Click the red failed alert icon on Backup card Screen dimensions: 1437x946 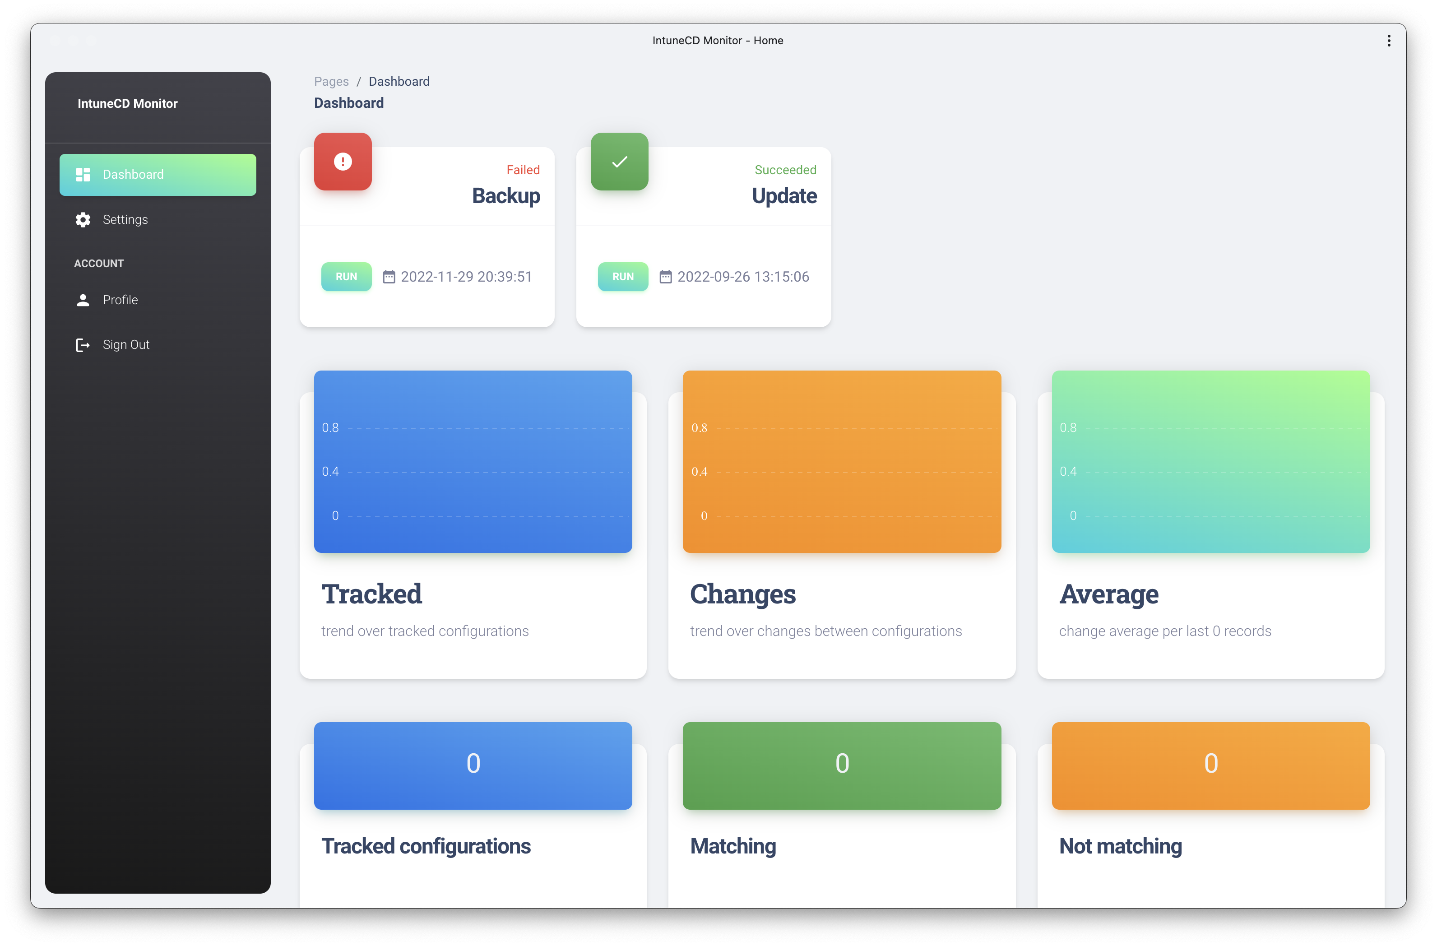tap(343, 161)
